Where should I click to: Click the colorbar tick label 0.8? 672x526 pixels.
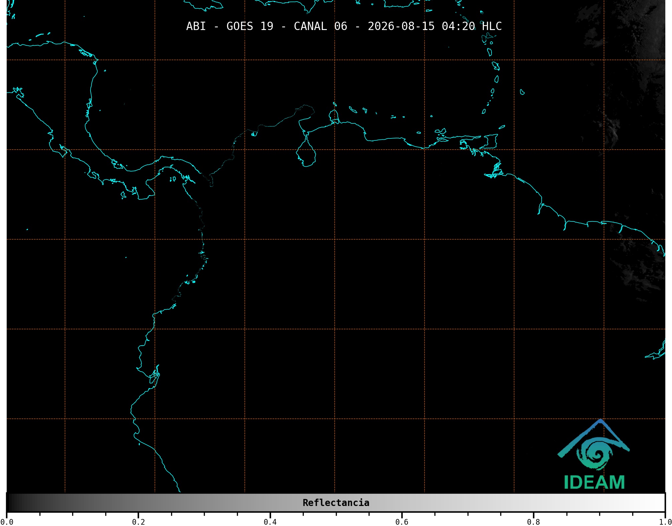pos(533,522)
